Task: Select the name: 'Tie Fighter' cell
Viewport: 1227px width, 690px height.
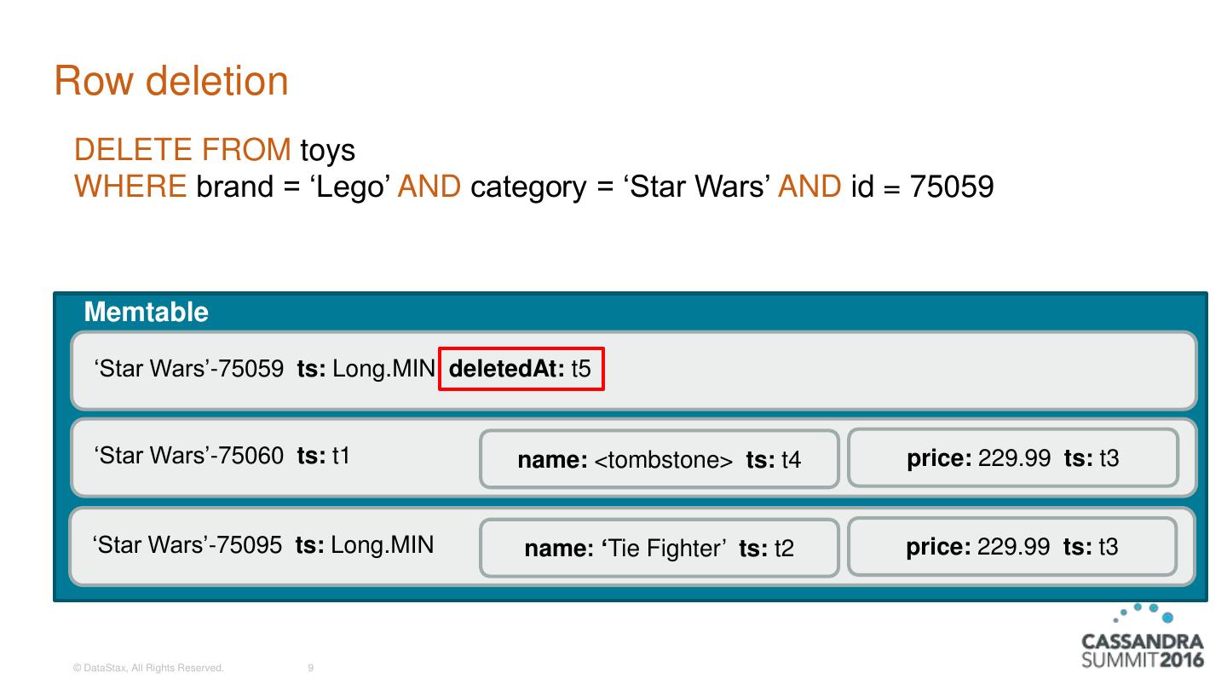Action: pos(659,549)
